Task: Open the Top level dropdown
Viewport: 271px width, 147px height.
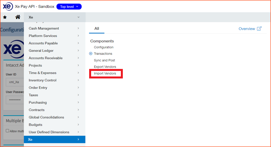Action: [69, 7]
